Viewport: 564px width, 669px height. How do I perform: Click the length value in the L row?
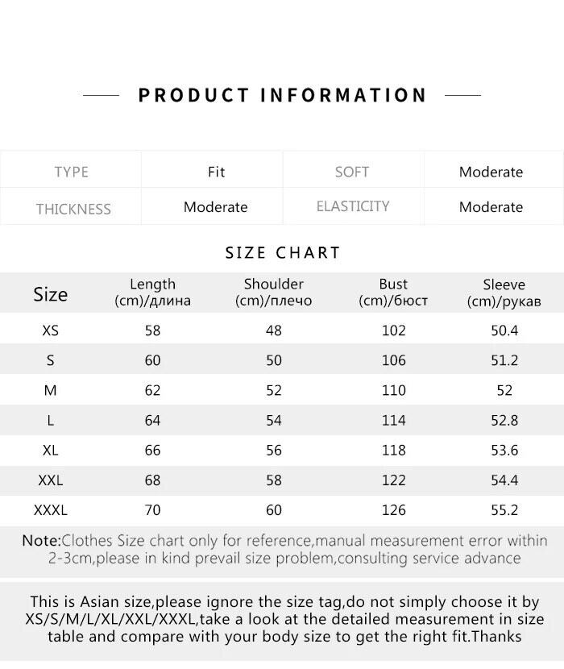(152, 420)
